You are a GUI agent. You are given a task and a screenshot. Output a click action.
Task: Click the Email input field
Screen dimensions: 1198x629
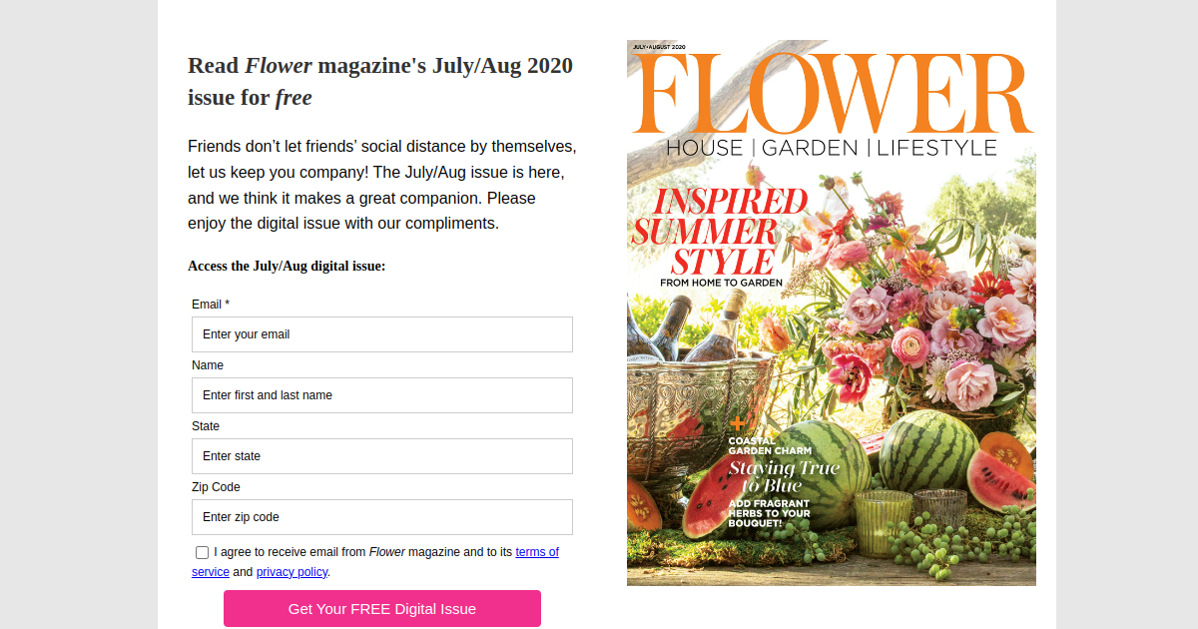pyautogui.click(x=381, y=334)
